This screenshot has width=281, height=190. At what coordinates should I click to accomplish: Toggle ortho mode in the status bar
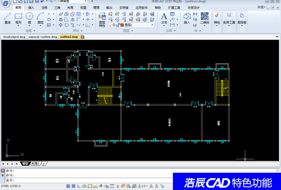click(79, 186)
